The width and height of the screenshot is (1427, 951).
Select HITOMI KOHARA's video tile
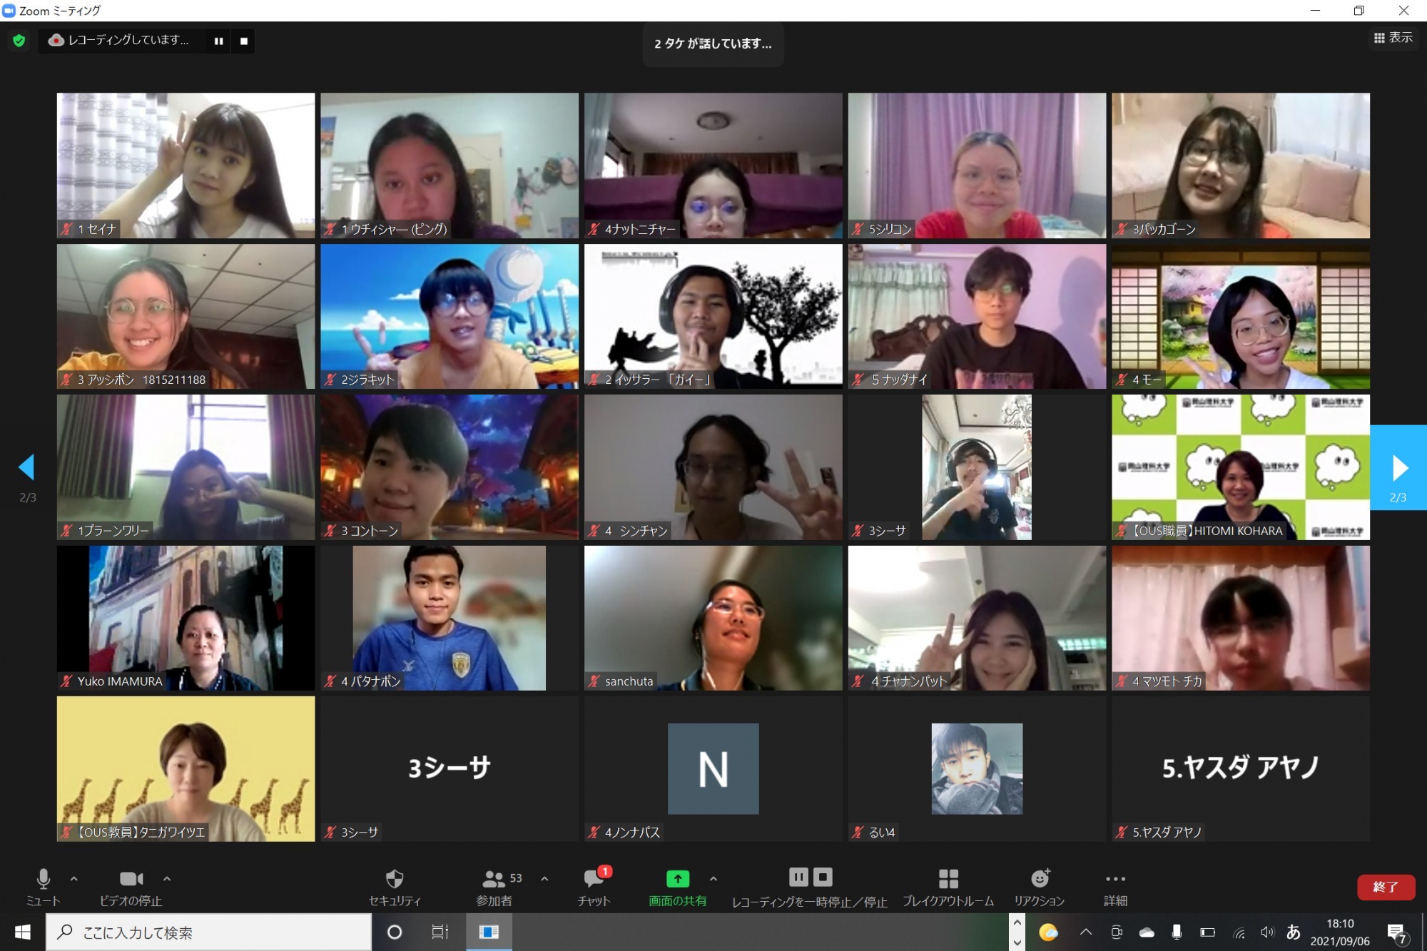pos(1241,467)
